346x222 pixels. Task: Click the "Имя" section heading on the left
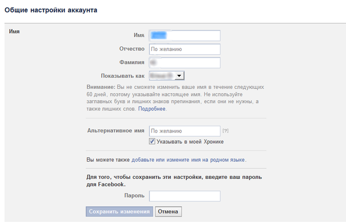15,32
